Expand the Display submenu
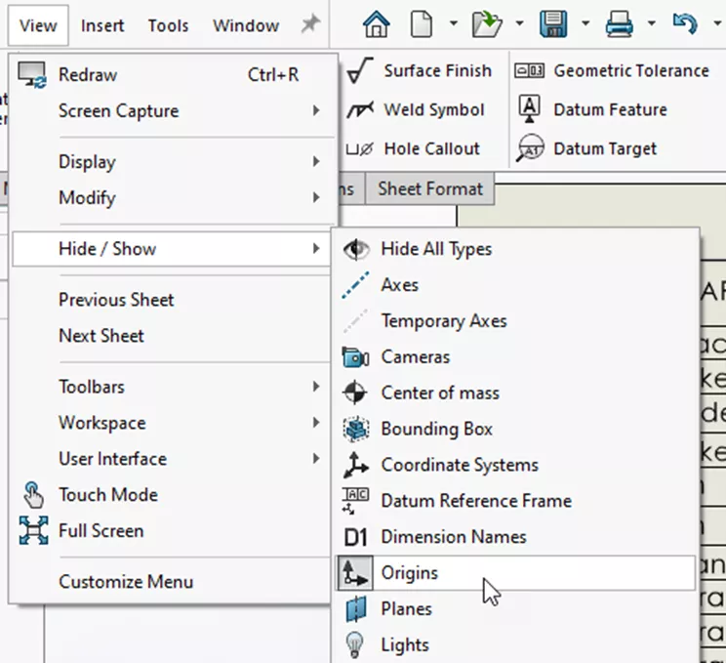726x663 pixels. tap(173, 162)
